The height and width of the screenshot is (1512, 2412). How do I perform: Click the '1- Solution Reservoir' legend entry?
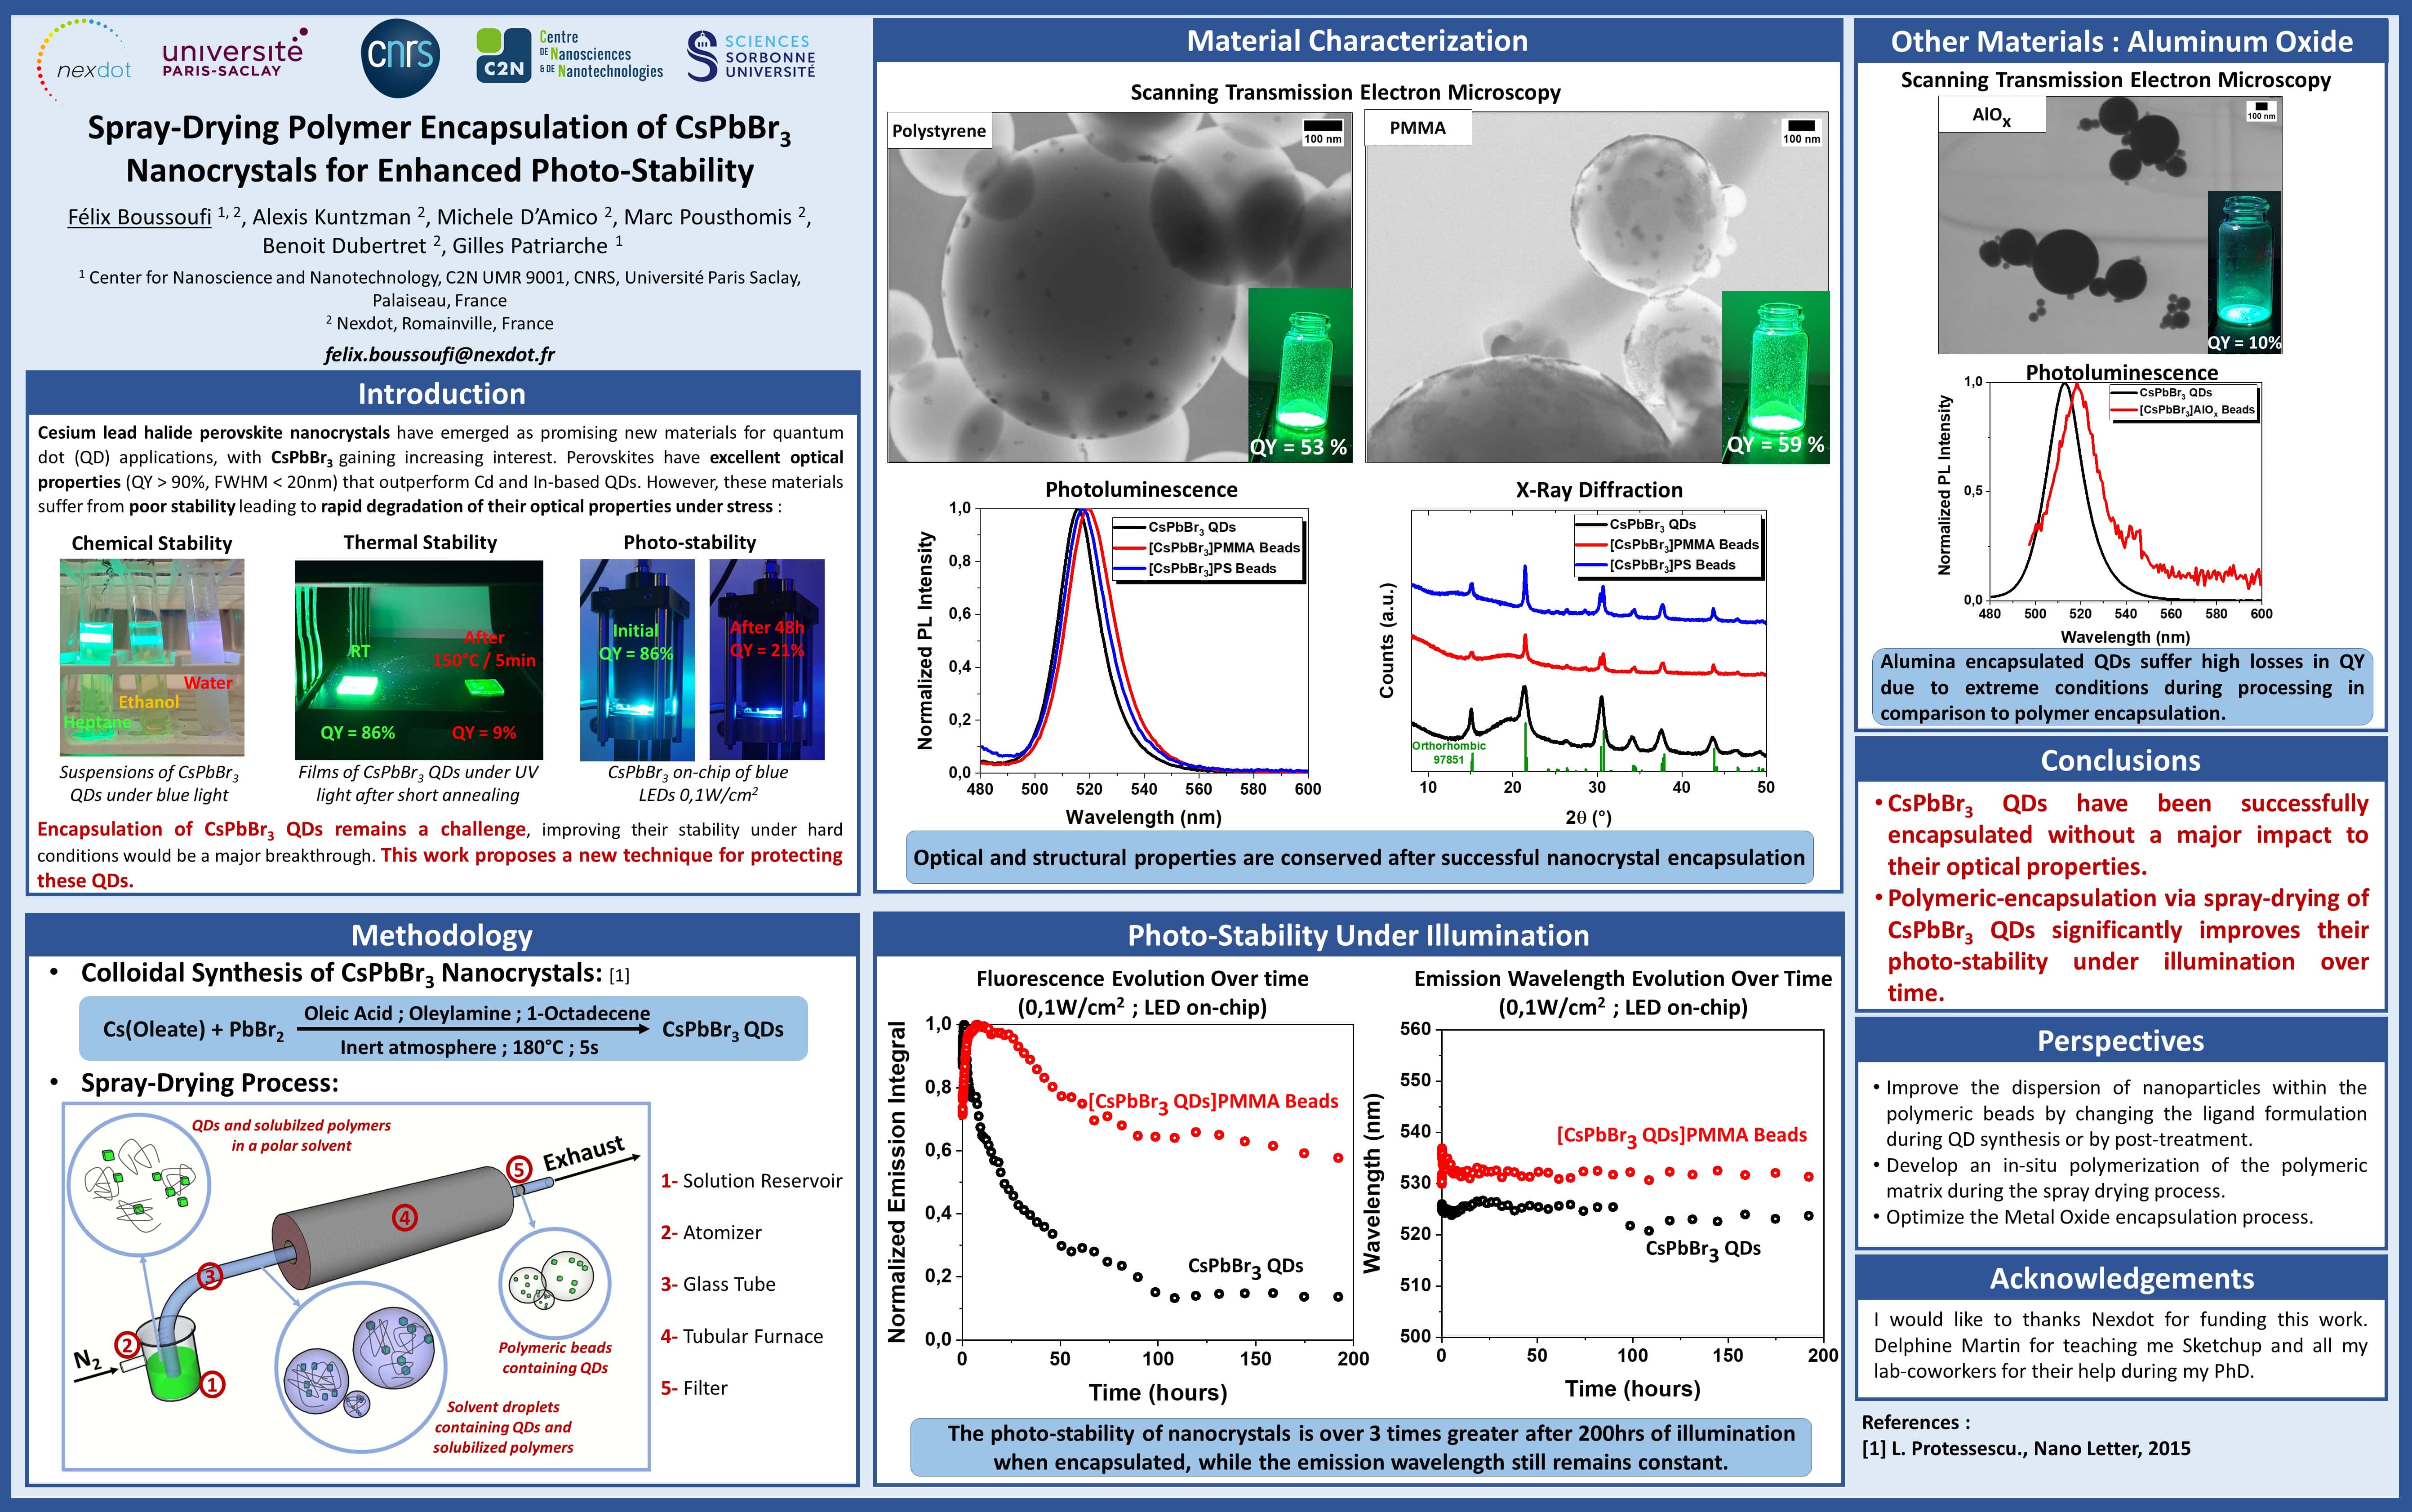[x=752, y=1181]
